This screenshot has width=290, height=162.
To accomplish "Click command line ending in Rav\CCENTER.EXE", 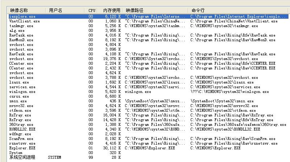I will pos(233,68).
